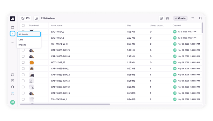
Task: Open thumbnail of CAP-10359-BRN-9
Action: (x=32, y=50)
